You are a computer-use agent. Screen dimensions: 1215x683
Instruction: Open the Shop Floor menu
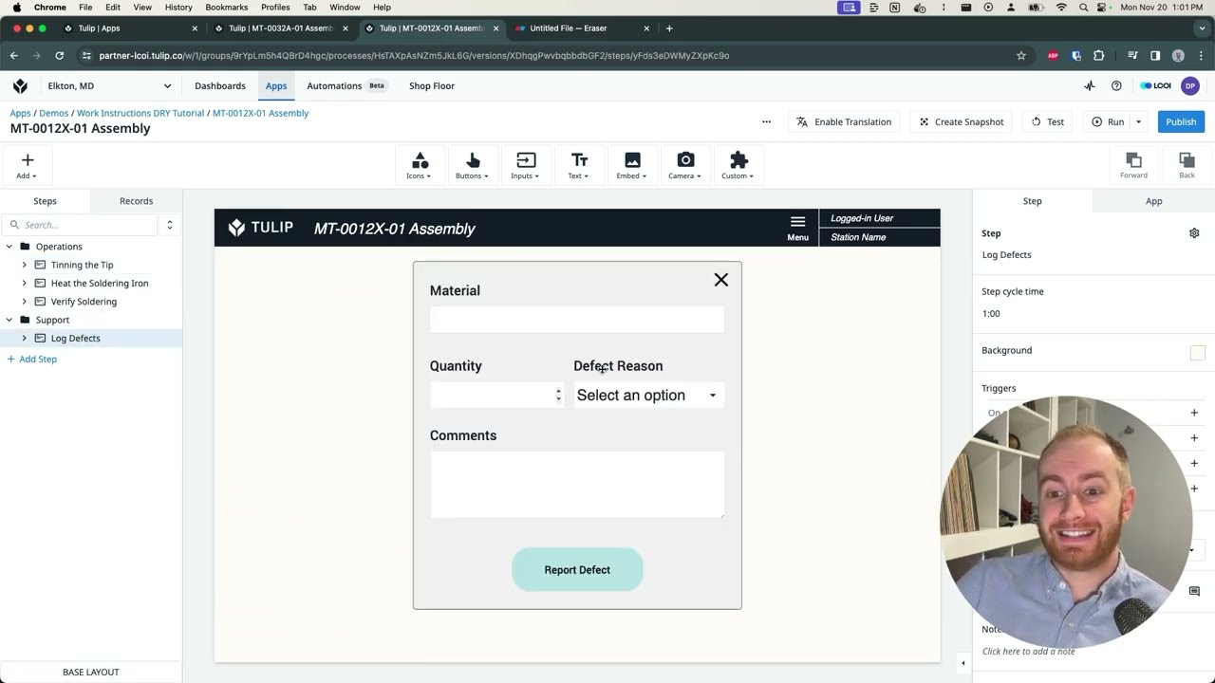tap(432, 85)
